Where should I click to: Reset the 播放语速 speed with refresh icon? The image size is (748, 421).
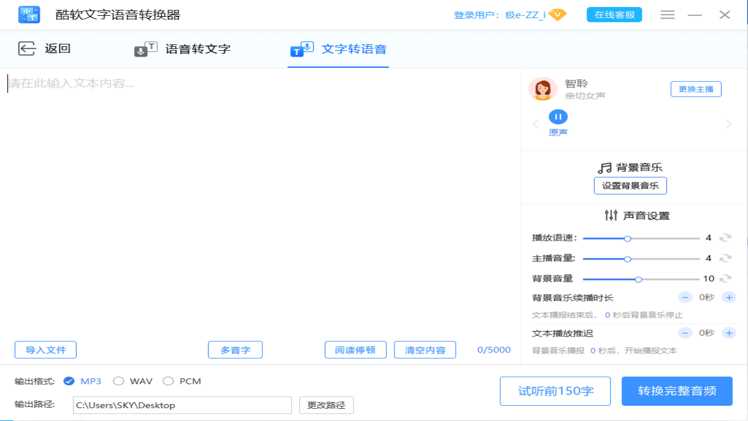725,239
